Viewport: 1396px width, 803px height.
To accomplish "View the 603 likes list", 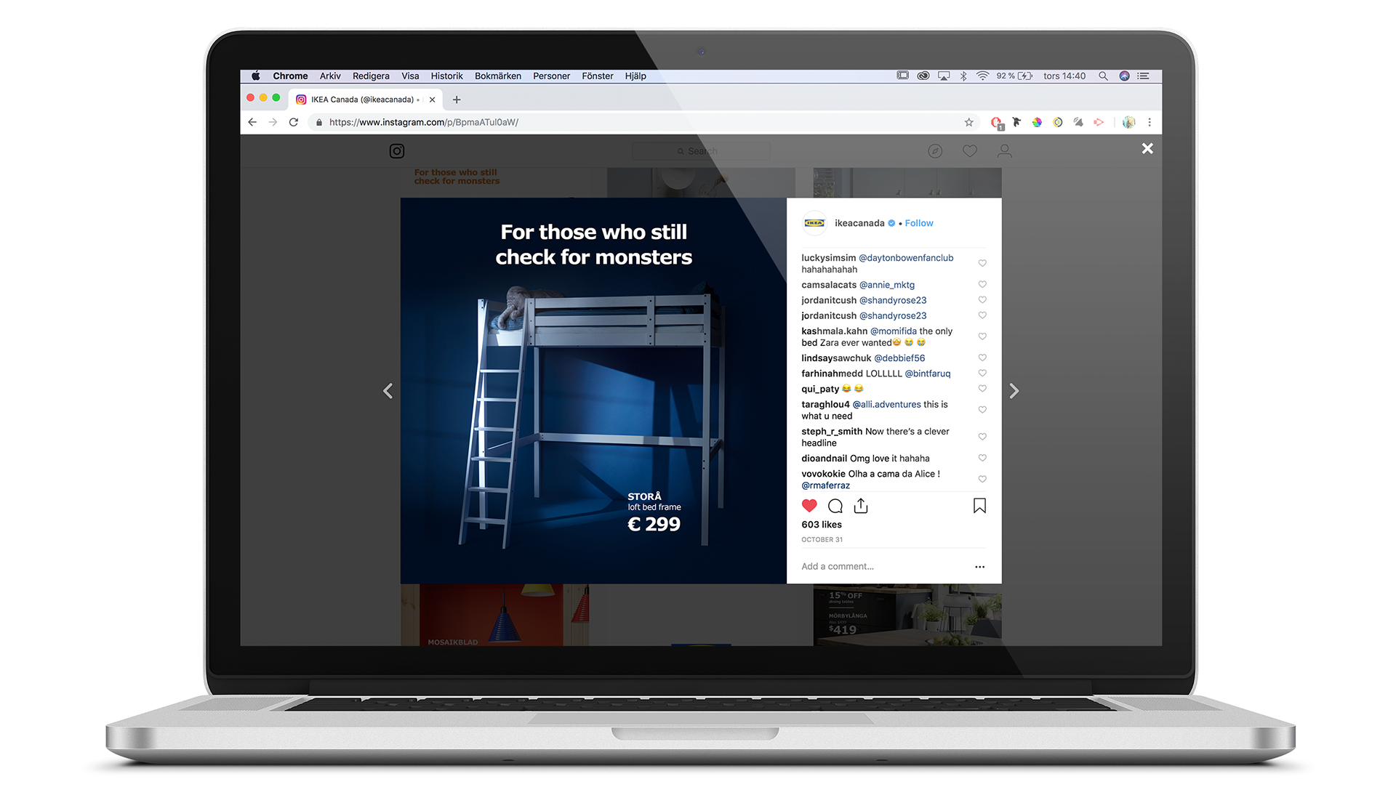I will (x=822, y=525).
